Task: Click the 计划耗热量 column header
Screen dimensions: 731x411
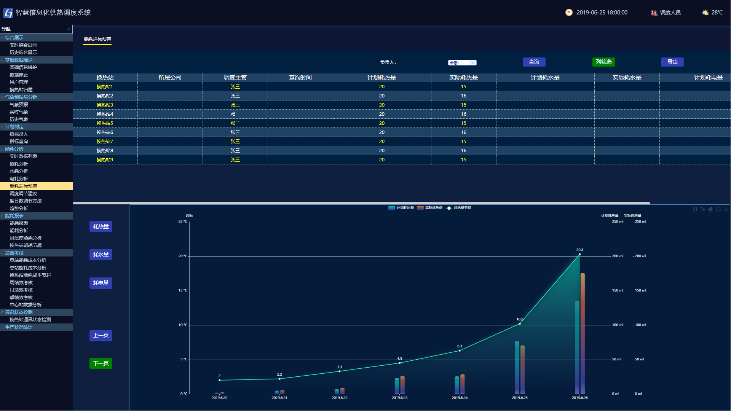Action: click(x=382, y=78)
